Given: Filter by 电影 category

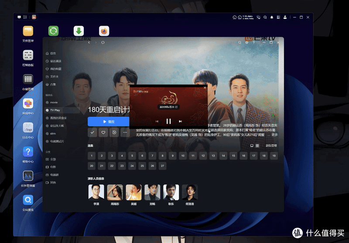Looking at the screenshot, I should coord(51,167).
